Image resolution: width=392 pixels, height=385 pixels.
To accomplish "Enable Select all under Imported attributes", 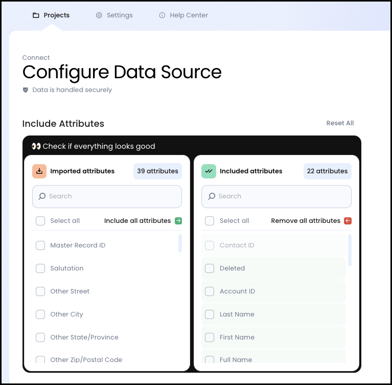I will [x=40, y=221].
